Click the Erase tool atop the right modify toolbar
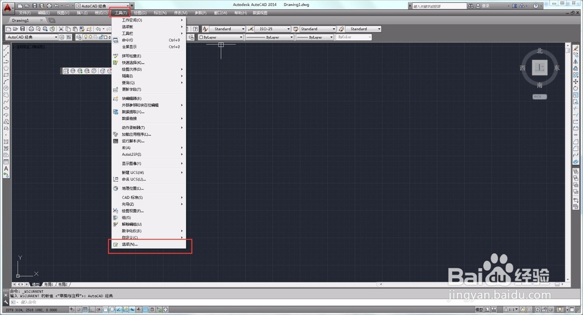 pos(575,48)
